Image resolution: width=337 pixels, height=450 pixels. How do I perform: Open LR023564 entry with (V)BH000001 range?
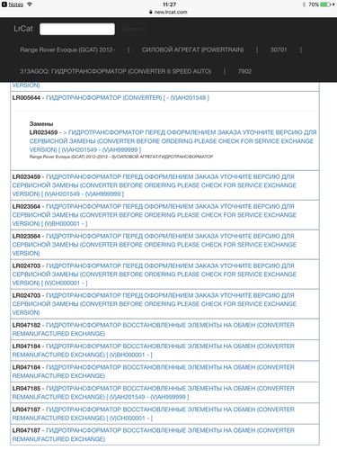[155, 215]
